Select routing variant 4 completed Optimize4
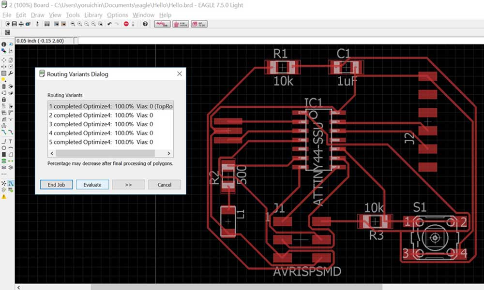 pyautogui.click(x=110, y=133)
